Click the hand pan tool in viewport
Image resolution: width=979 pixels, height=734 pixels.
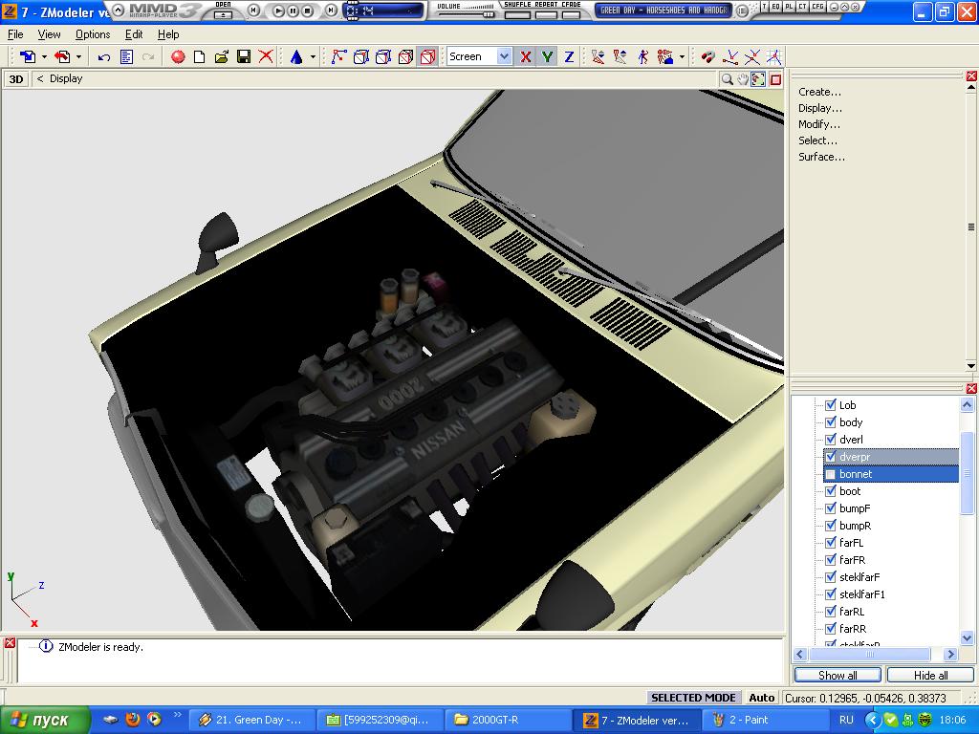(743, 79)
